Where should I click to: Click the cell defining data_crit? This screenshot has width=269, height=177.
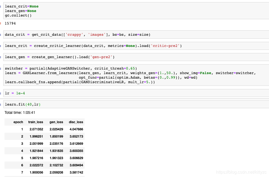(136, 35)
